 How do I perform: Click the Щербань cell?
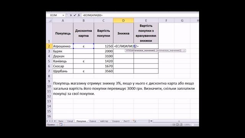(63, 71)
